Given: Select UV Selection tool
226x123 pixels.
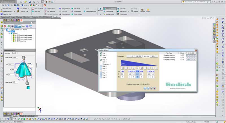Looking at the screenshot, I should click(50, 11).
